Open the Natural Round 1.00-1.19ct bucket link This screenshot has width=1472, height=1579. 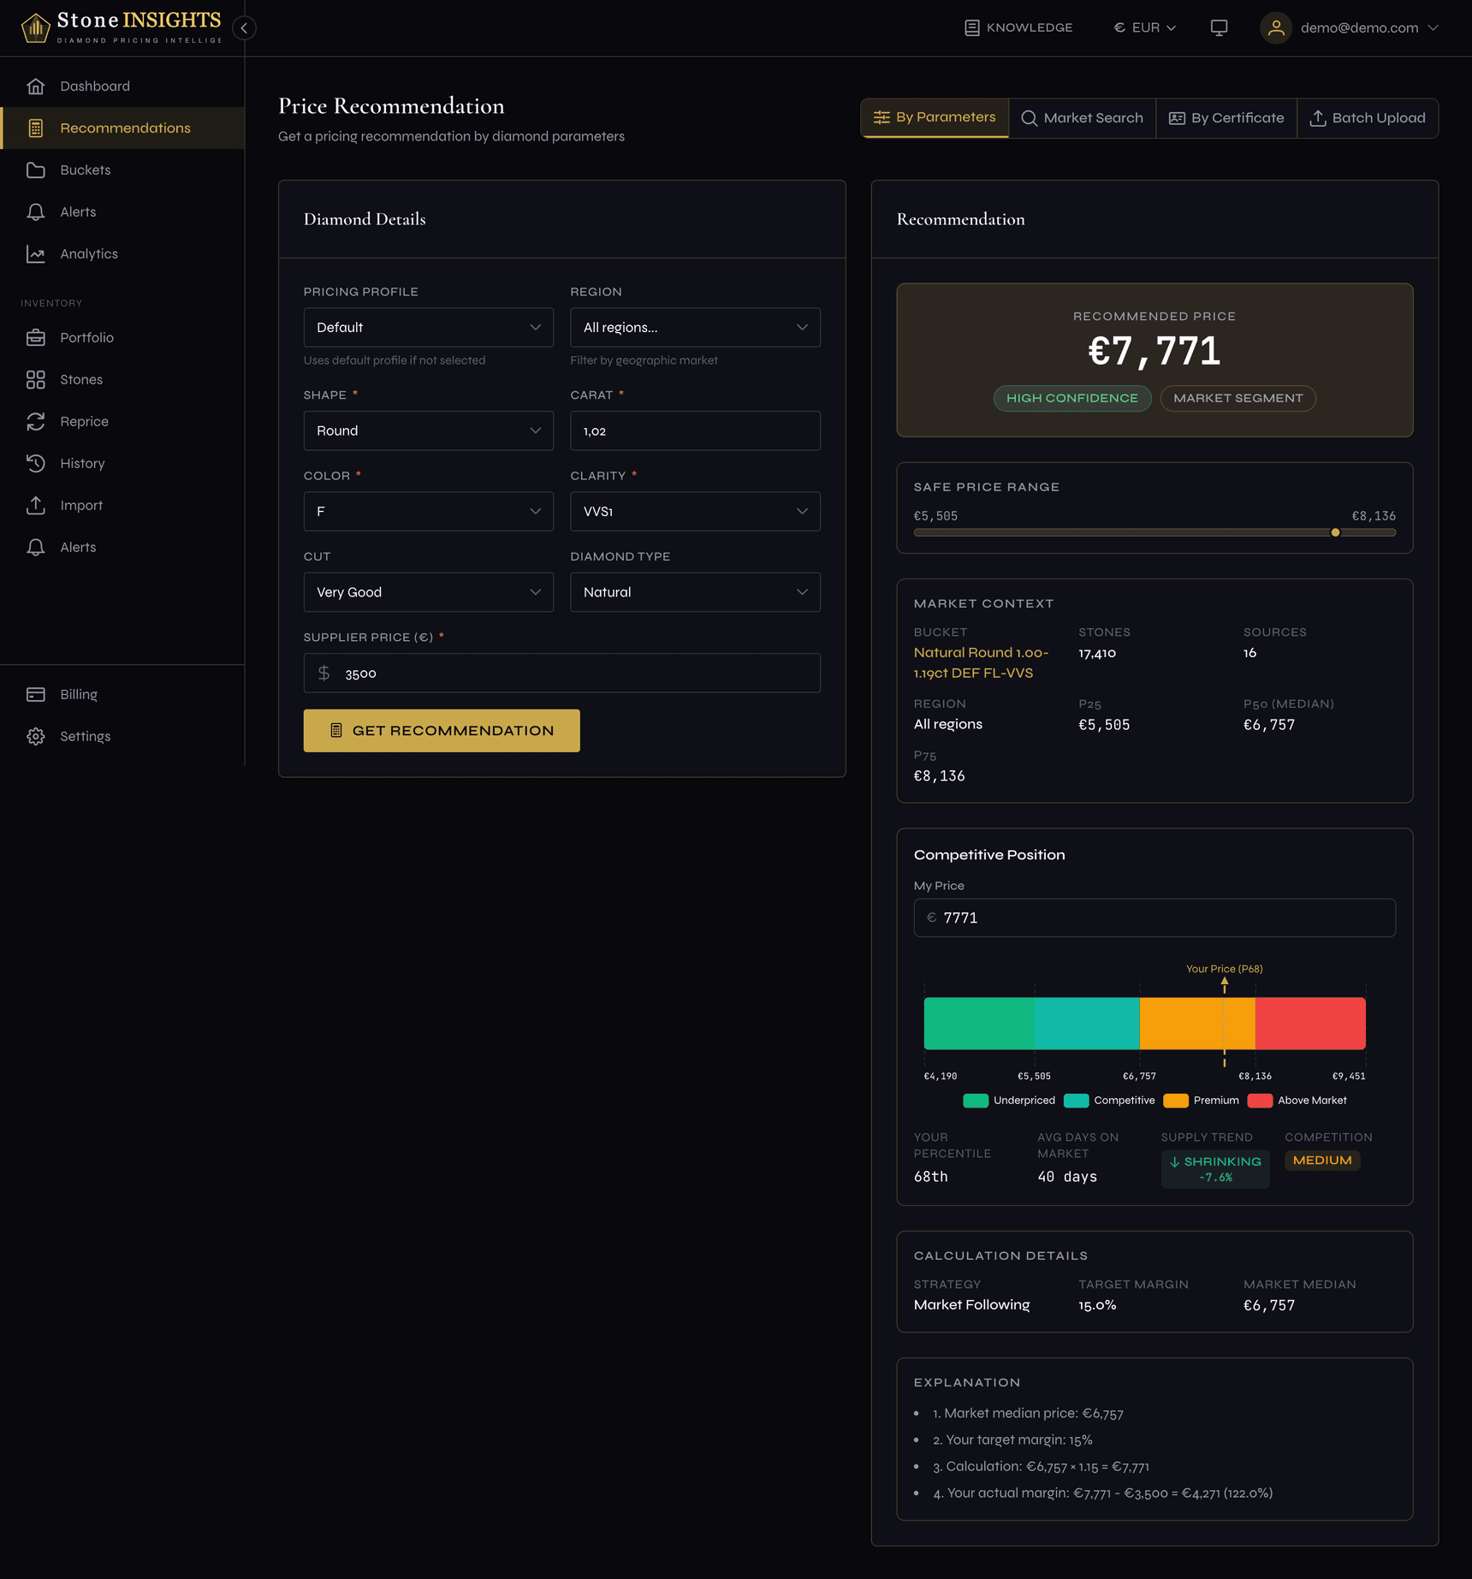point(981,662)
